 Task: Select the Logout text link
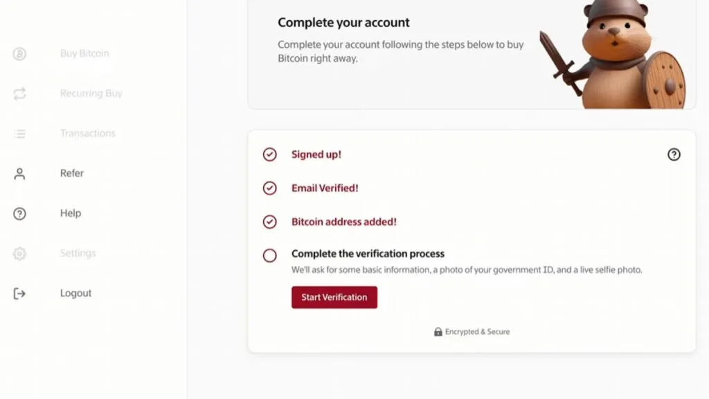(x=76, y=294)
